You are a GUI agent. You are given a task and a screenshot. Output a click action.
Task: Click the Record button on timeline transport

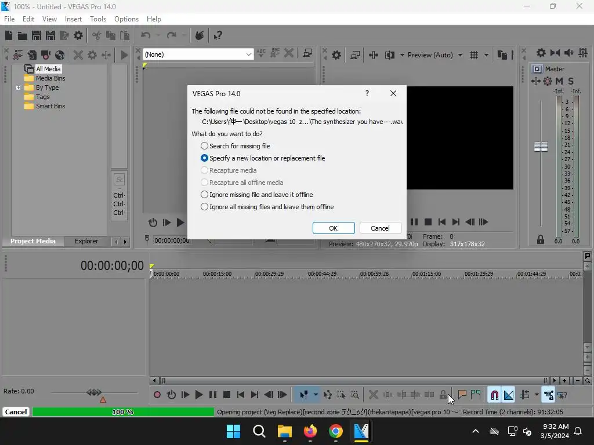(x=157, y=395)
